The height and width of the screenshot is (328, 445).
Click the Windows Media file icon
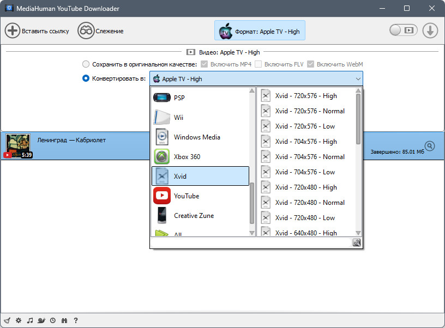pos(162,137)
